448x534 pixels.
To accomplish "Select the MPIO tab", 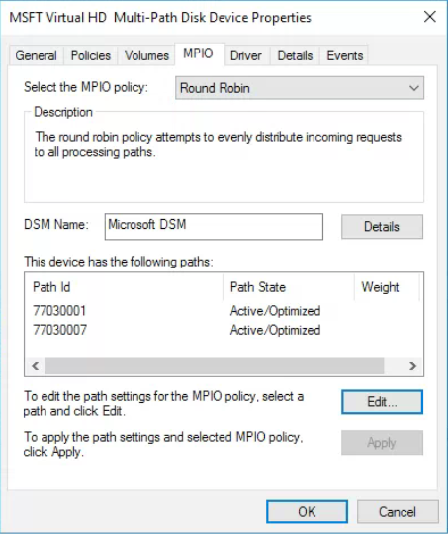I will tap(199, 53).
